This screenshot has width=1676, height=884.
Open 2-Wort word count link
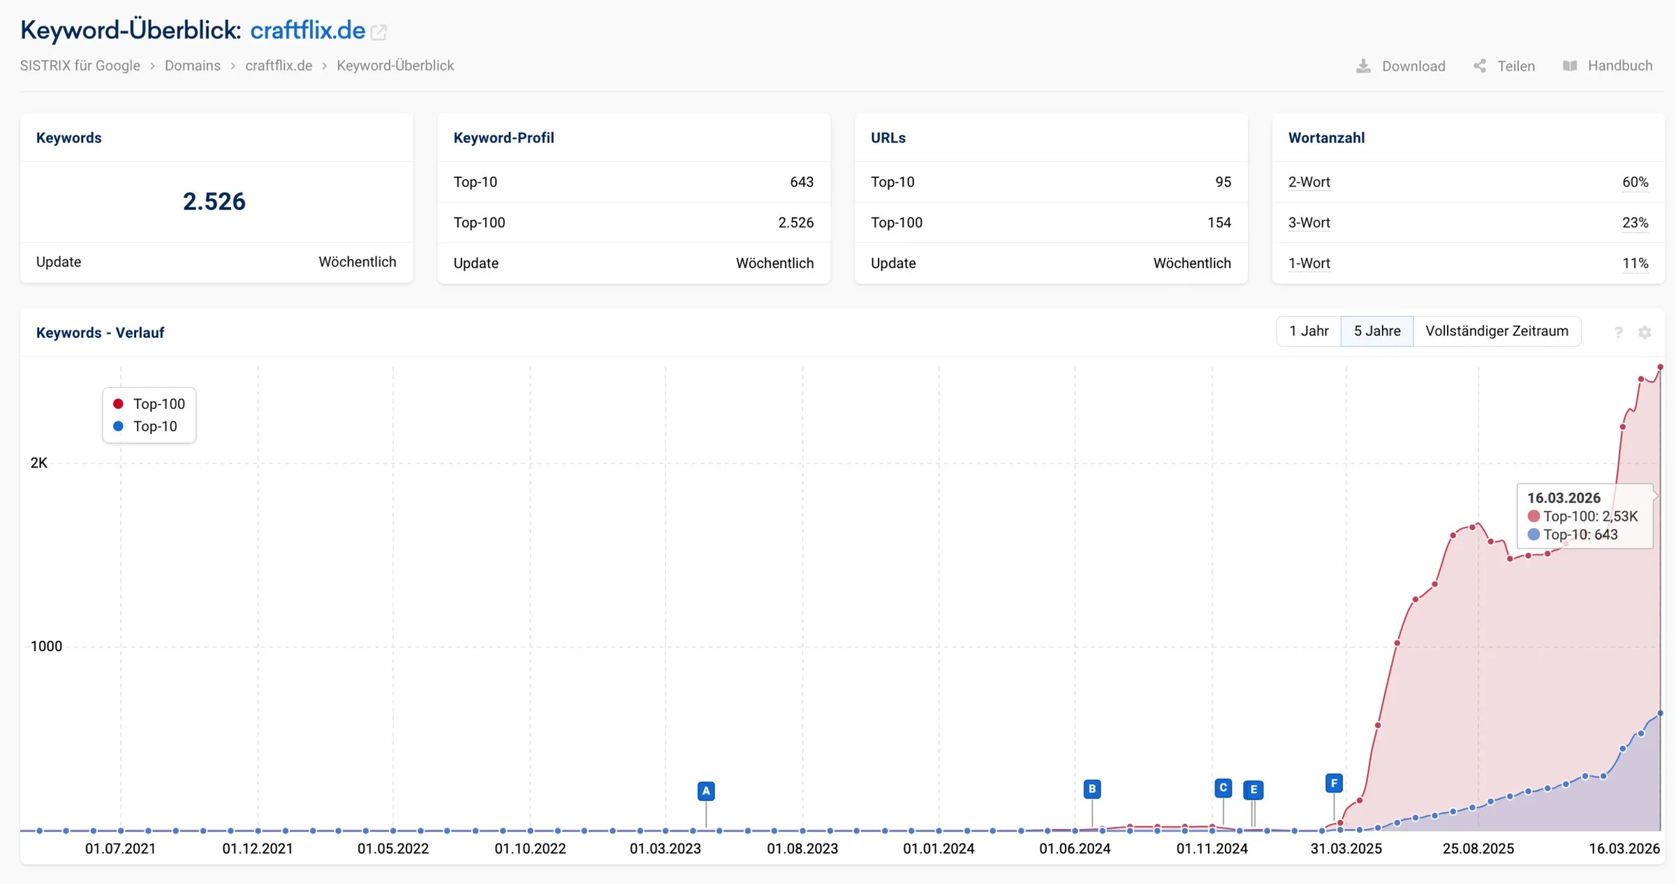(1309, 182)
